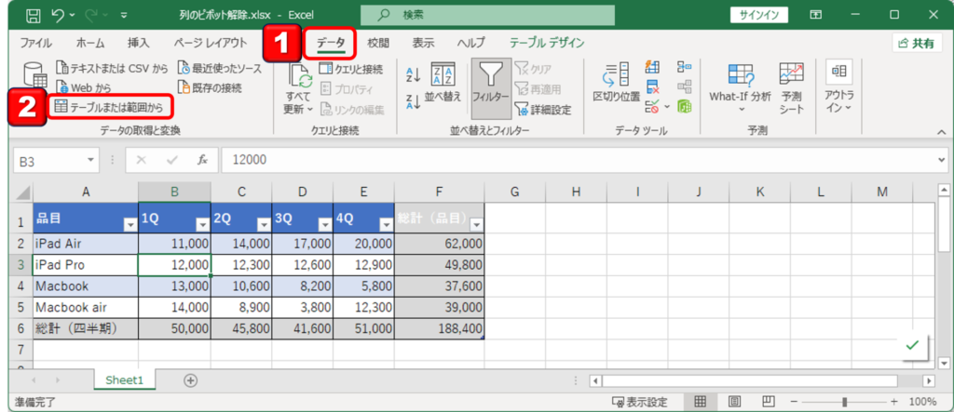Switch to ページ レイアウト tab
The height and width of the screenshot is (412, 954).
(211, 43)
